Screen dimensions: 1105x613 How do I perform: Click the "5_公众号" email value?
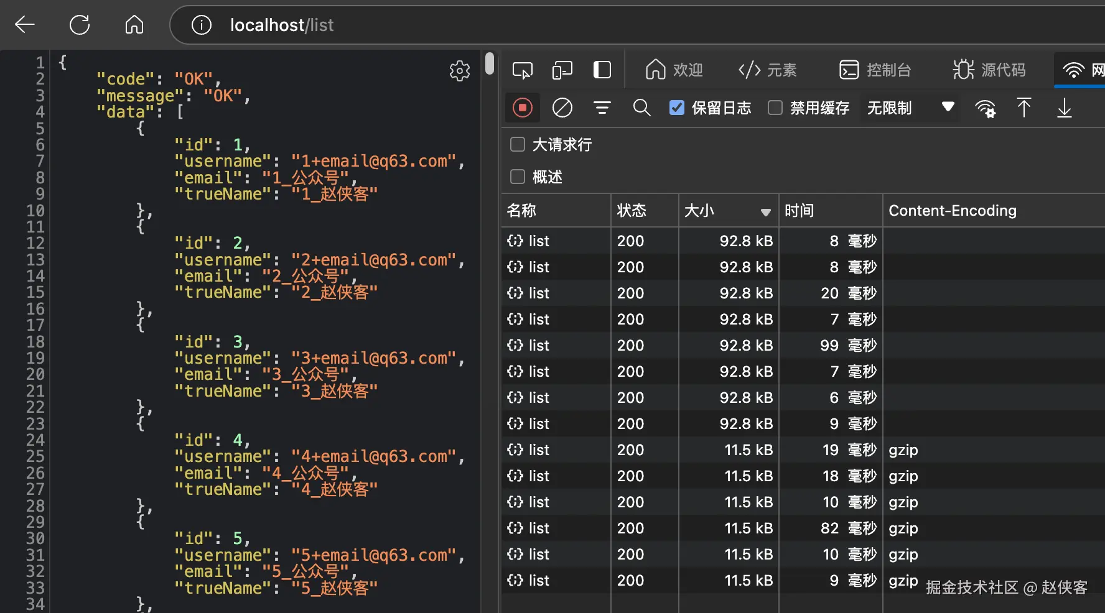point(305,571)
